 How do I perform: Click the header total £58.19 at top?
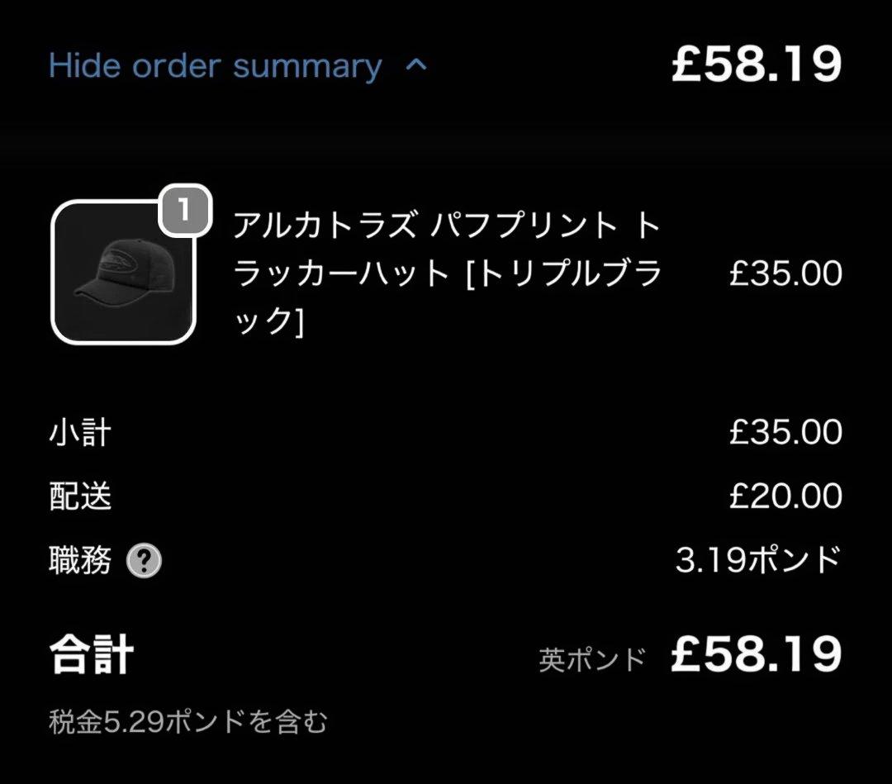pos(756,64)
